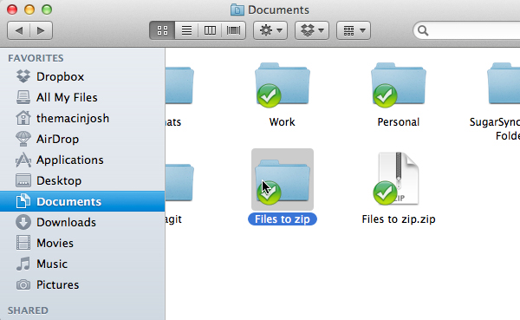
Task: Switch to column view
Action: [210, 30]
